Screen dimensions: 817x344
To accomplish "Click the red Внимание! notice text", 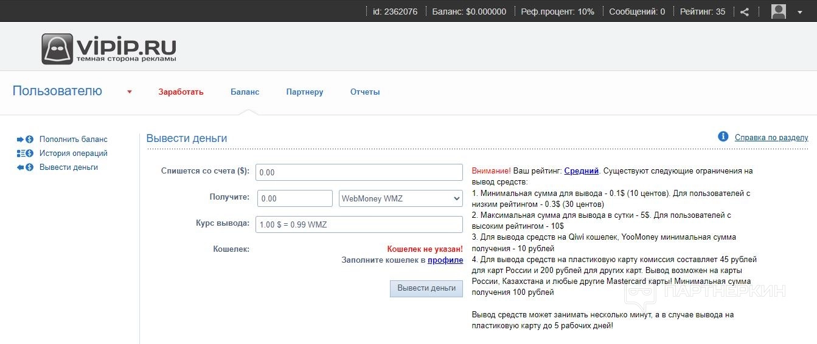I will (x=492, y=171).
